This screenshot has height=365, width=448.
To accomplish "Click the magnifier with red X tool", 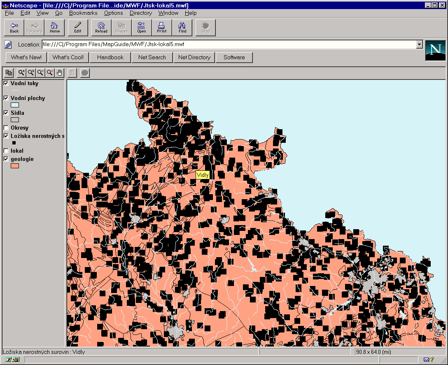I will point(50,73).
